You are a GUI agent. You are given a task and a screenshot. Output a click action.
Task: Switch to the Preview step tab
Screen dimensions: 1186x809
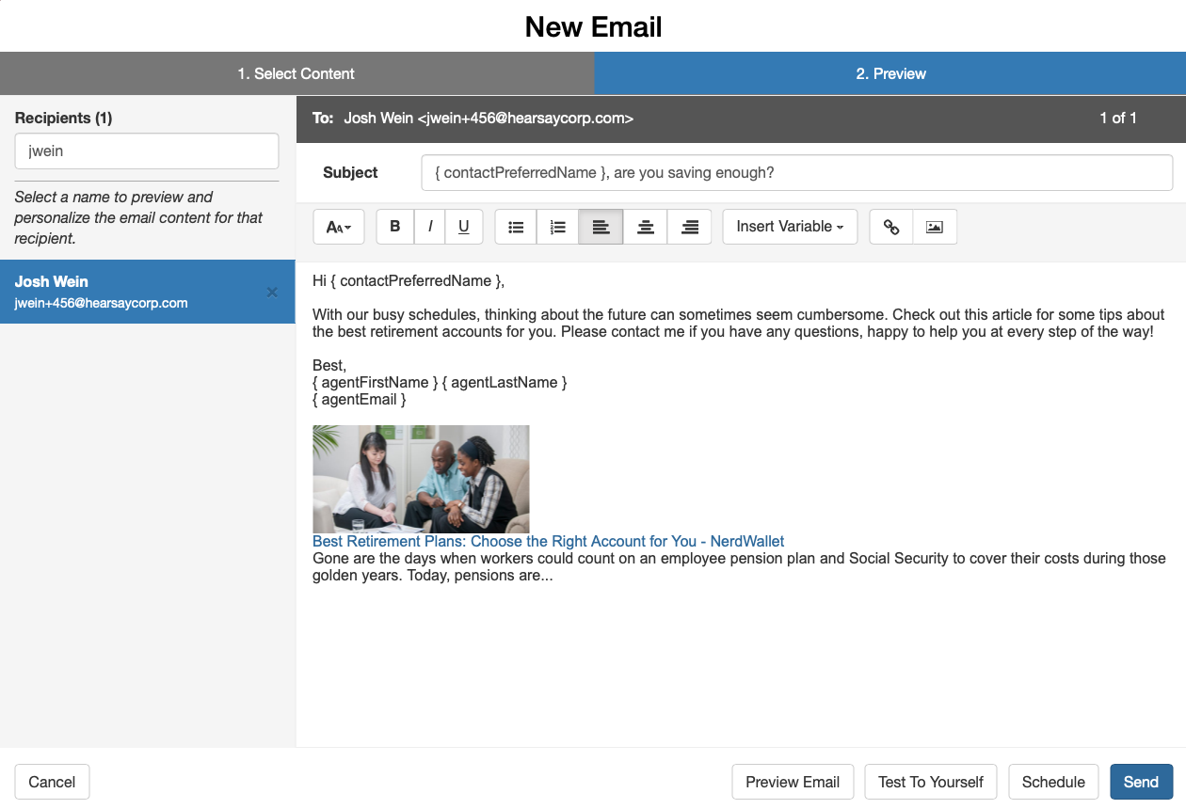click(890, 73)
